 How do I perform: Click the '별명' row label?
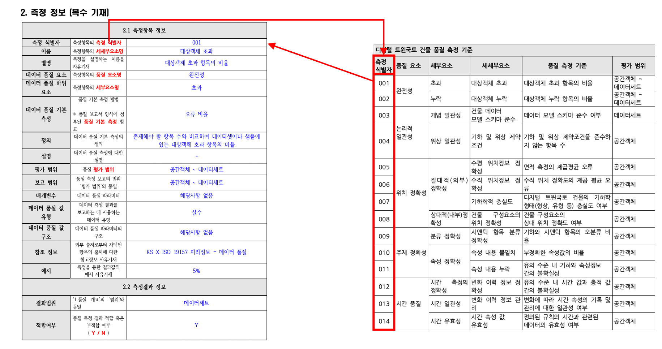pos(46,63)
